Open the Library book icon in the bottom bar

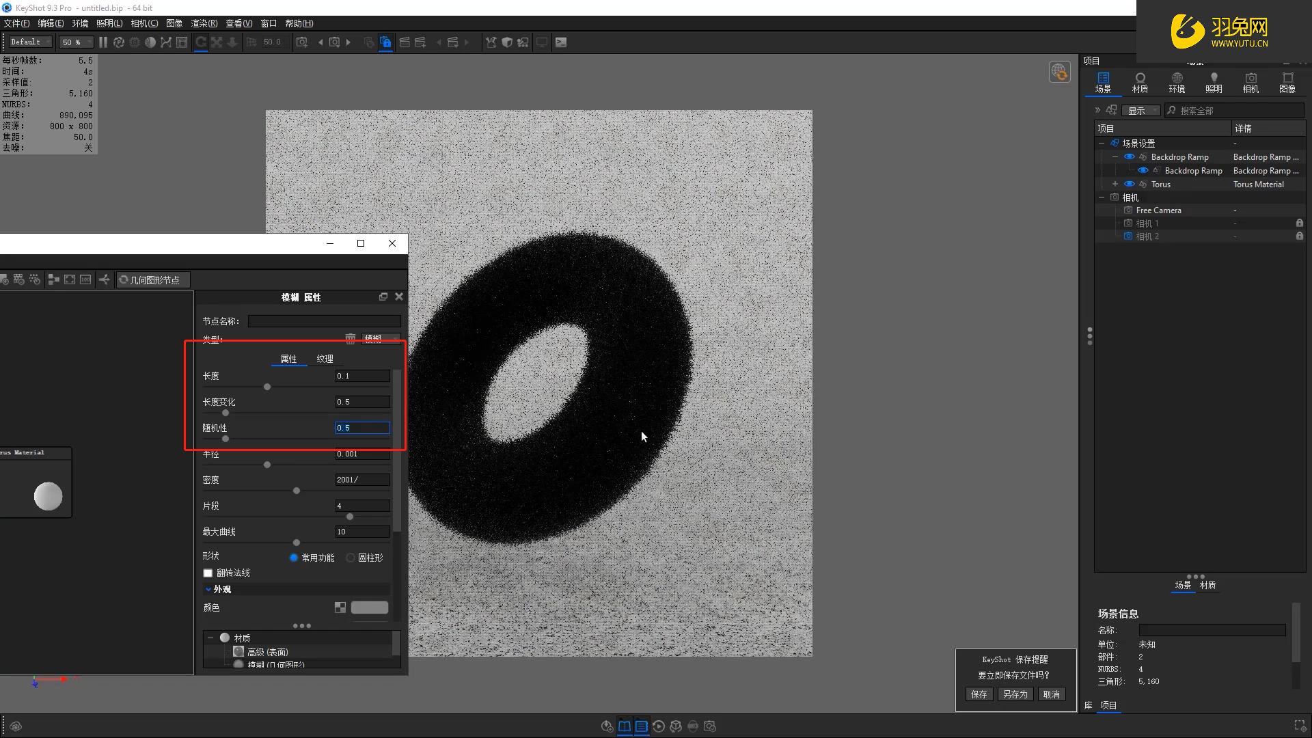tap(625, 726)
